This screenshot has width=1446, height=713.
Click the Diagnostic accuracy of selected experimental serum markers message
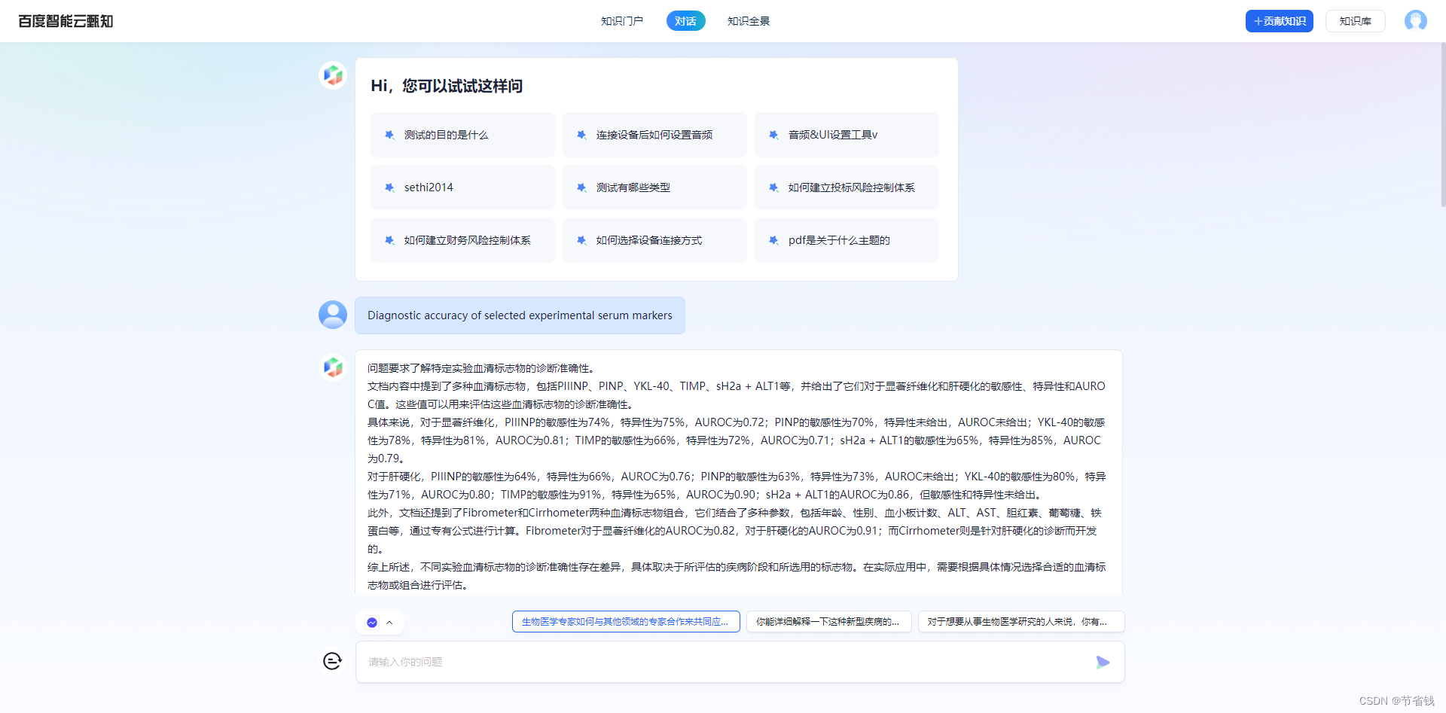pos(520,315)
